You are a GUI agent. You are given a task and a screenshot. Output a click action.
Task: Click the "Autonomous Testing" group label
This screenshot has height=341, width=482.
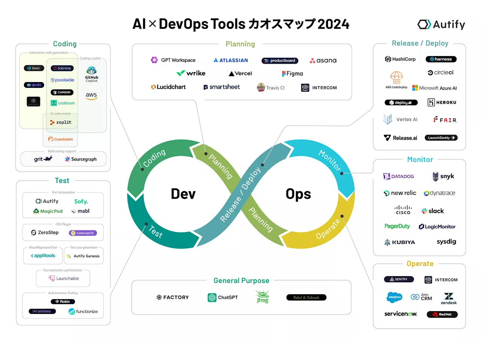click(63, 293)
